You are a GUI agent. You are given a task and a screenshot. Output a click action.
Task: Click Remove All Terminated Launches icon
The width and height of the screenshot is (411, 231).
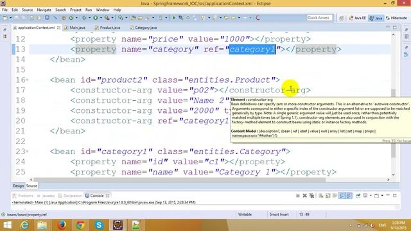311,196
